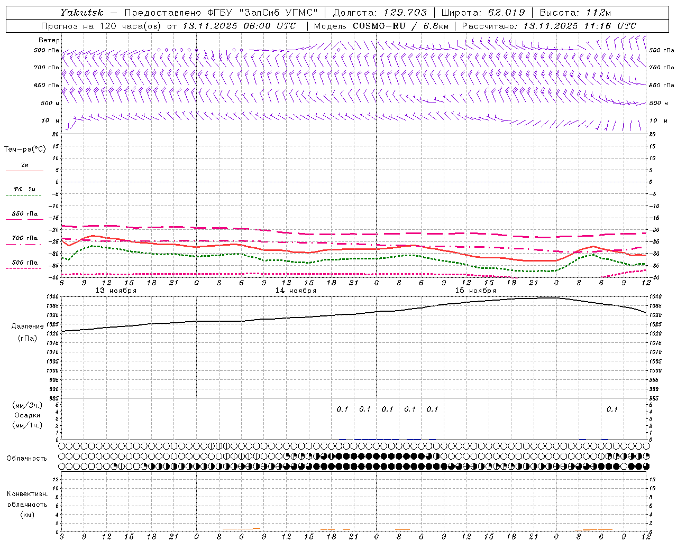Click the "Осадки" precipitation label

27,415
